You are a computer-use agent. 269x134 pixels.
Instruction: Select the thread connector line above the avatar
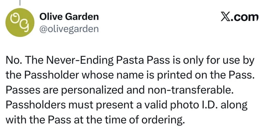point(20,3)
